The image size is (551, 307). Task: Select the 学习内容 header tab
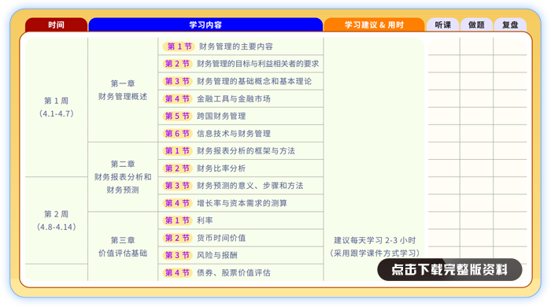point(205,25)
